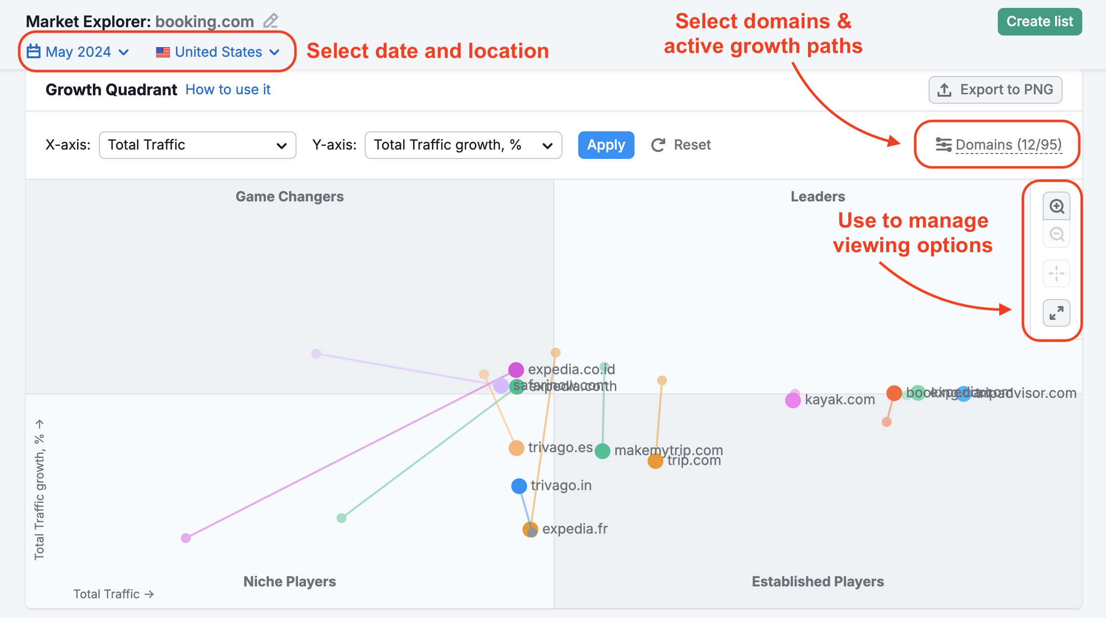The width and height of the screenshot is (1106, 618).
Task: Click the expedia.fr label text
Action: [x=575, y=529]
